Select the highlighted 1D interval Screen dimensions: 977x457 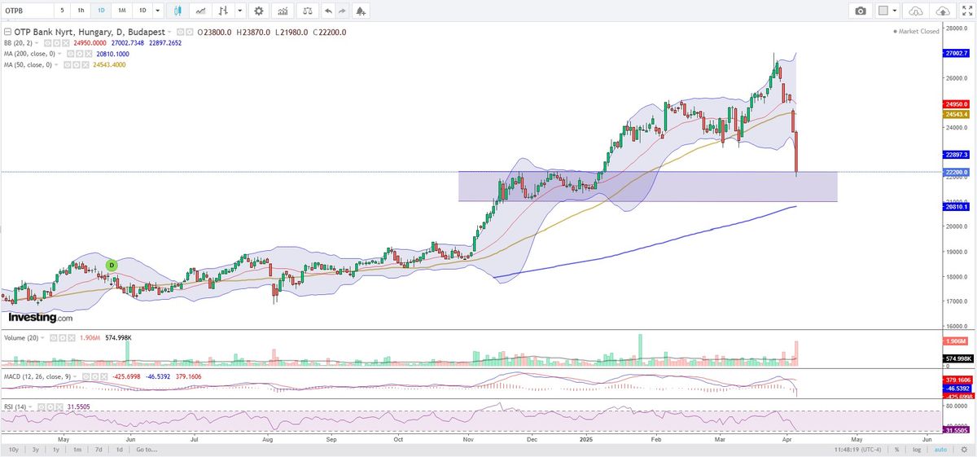pyautogui.click(x=101, y=11)
